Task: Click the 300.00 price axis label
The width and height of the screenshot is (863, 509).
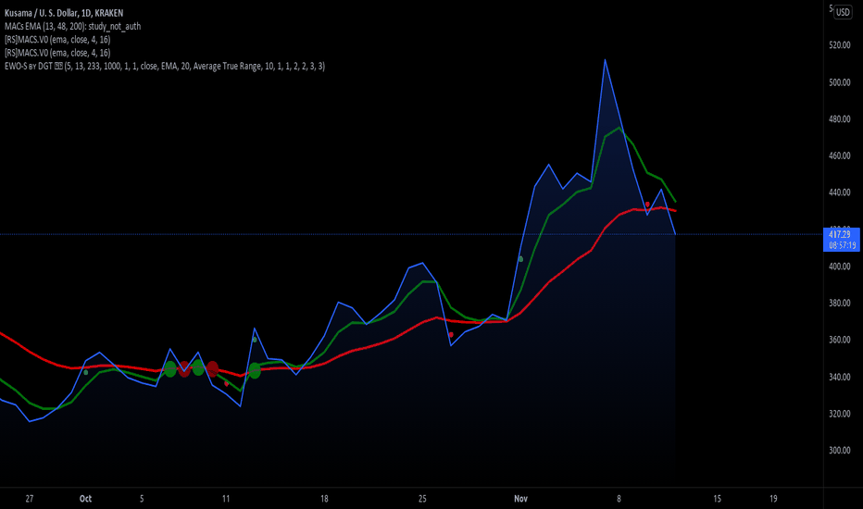Action: pos(839,450)
